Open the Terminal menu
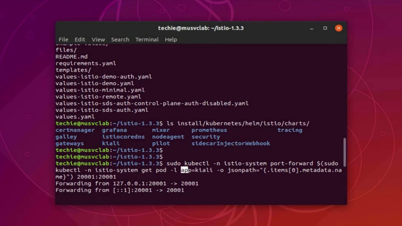 point(147,40)
